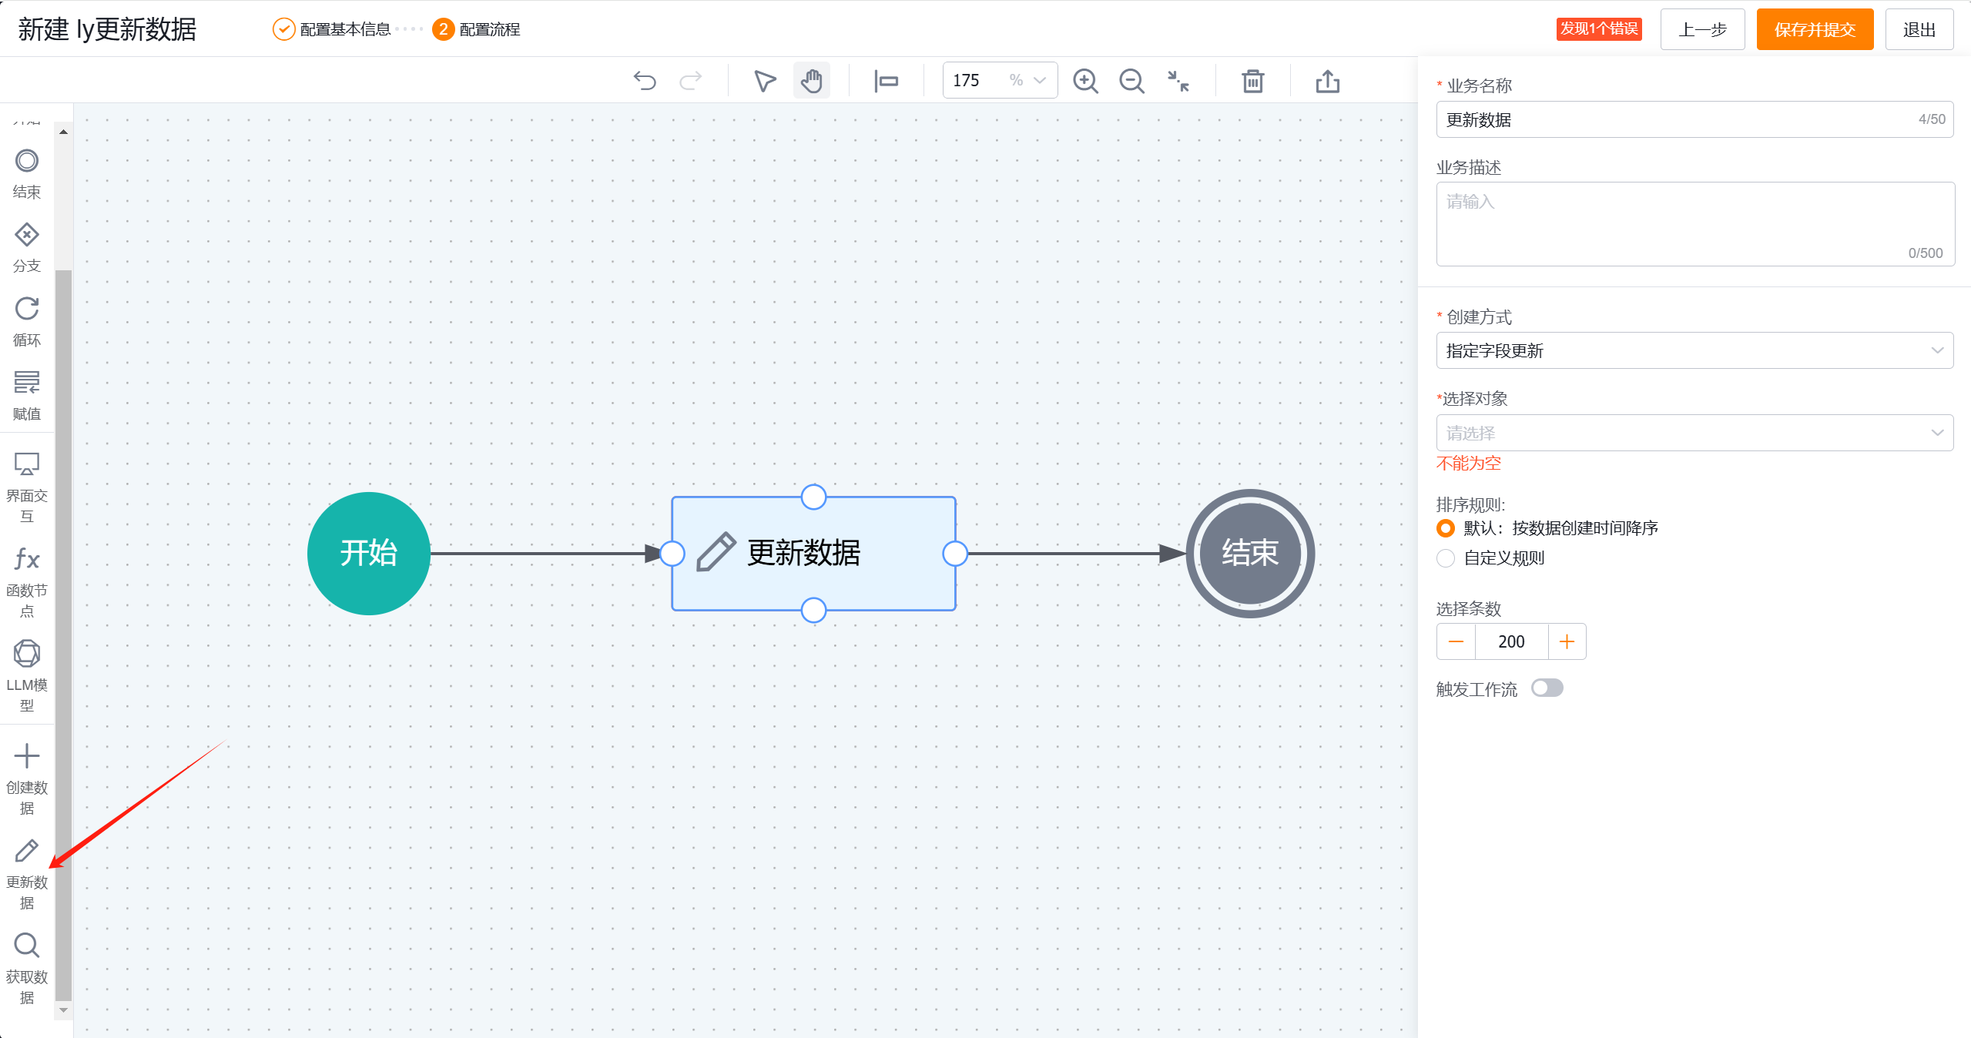The height and width of the screenshot is (1038, 1971).
Task: Open the 创建方式 dropdown
Action: click(x=1694, y=350)
